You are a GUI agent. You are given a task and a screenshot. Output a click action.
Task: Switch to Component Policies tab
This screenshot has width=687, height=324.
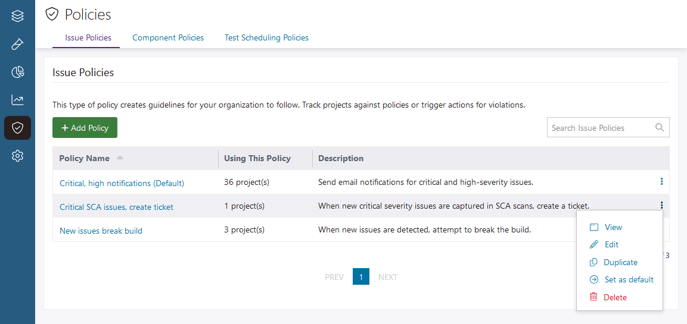point(168,37)
